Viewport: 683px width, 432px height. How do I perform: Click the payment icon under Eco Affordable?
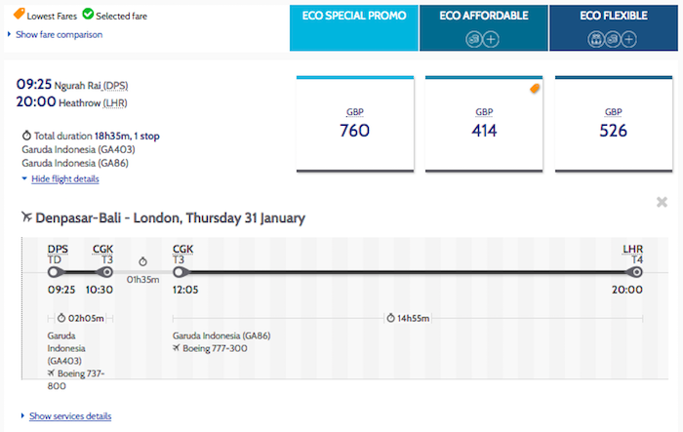[473, 39]
